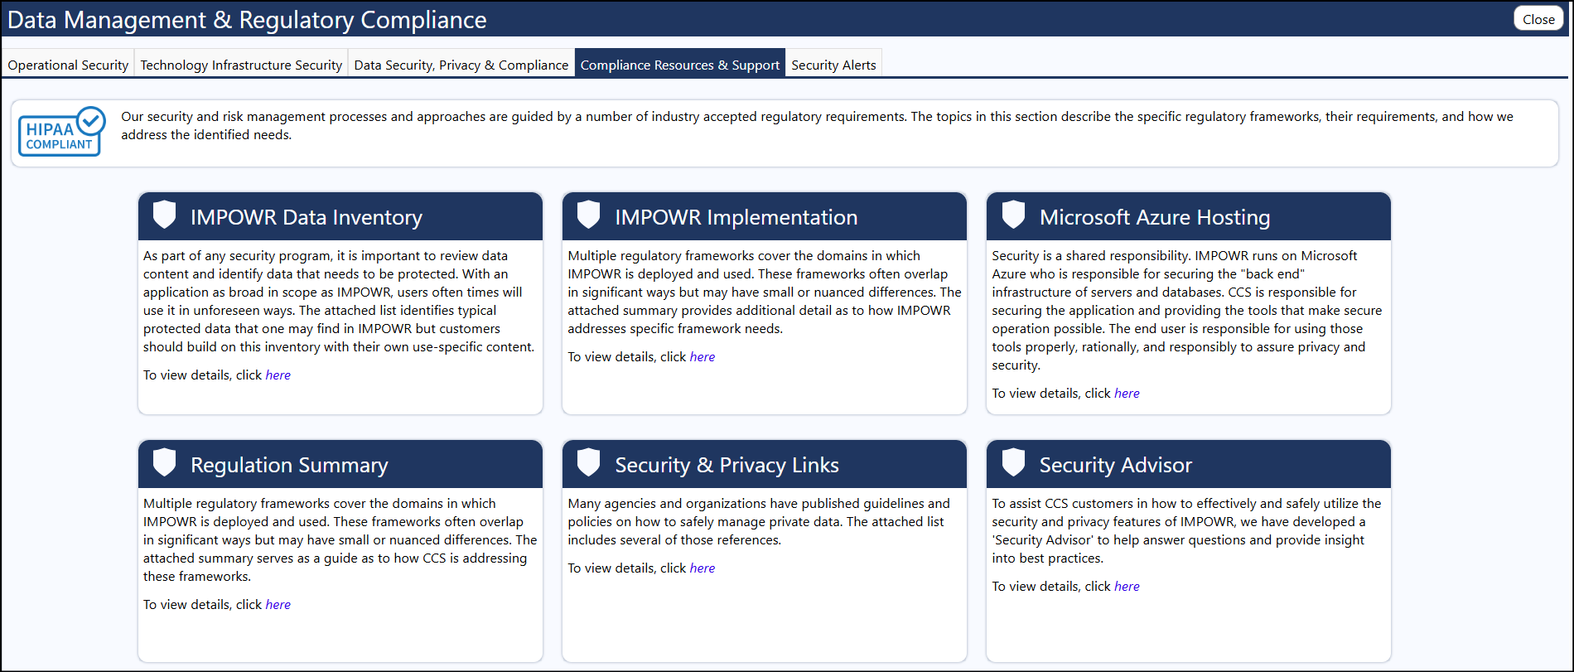Viewport: 1574px width, 672px height.
Task: Click the shield icon on Security & Privacy Links
Action: pos(589,462)
